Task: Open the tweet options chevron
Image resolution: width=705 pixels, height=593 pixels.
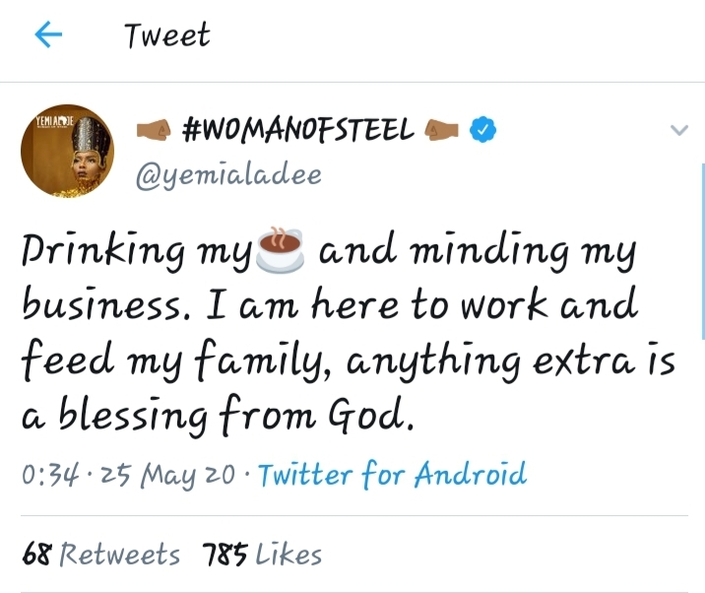Action: [678, 130]
